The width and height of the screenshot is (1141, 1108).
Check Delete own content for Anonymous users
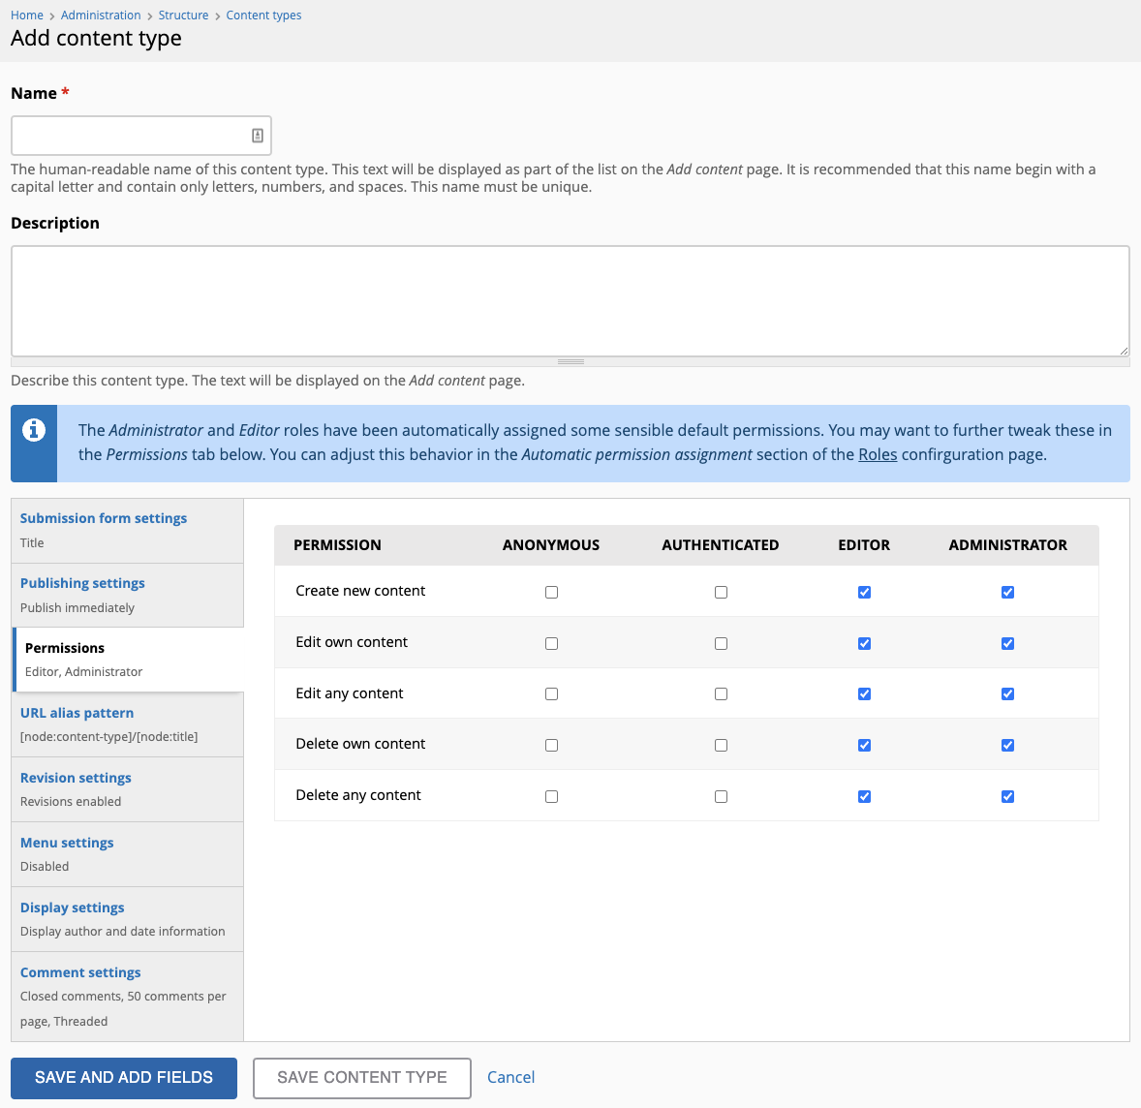click(551, 745)
